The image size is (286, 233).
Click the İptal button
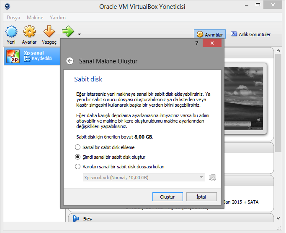pos(201,197)
